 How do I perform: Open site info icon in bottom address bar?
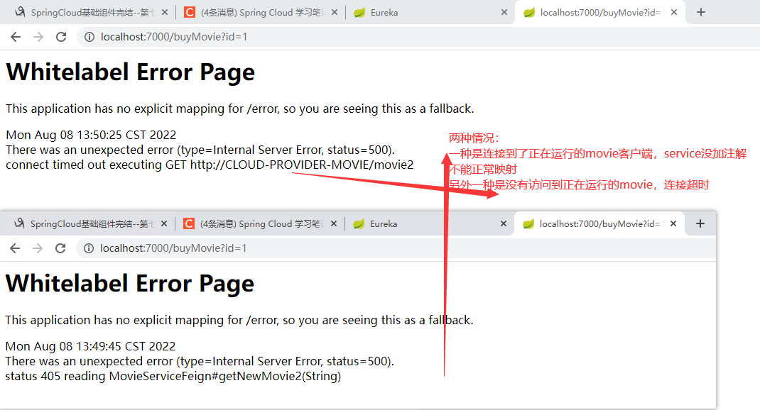pos(89,248)
